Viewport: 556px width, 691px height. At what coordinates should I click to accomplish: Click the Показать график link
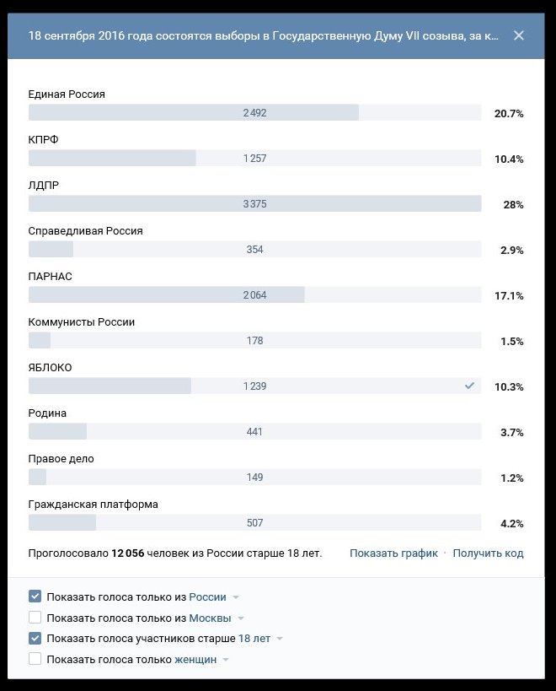(x=393, y=553)
